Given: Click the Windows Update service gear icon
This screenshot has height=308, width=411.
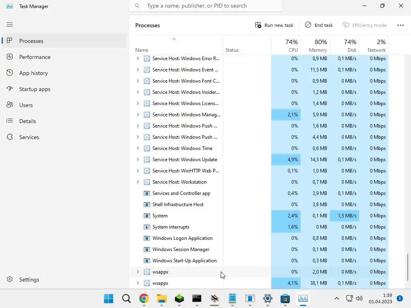Looking at the screenshot, I should [147, 160].
